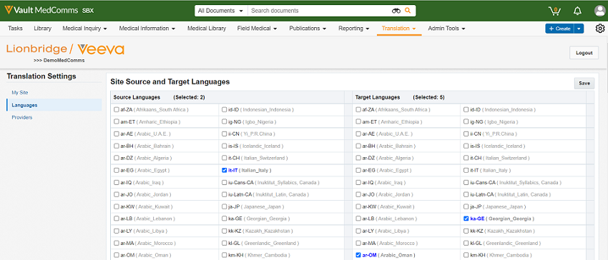Open the shopping cart icon
Image resolution: width=608 pixels, height=260 pixels.
(554, 11)
